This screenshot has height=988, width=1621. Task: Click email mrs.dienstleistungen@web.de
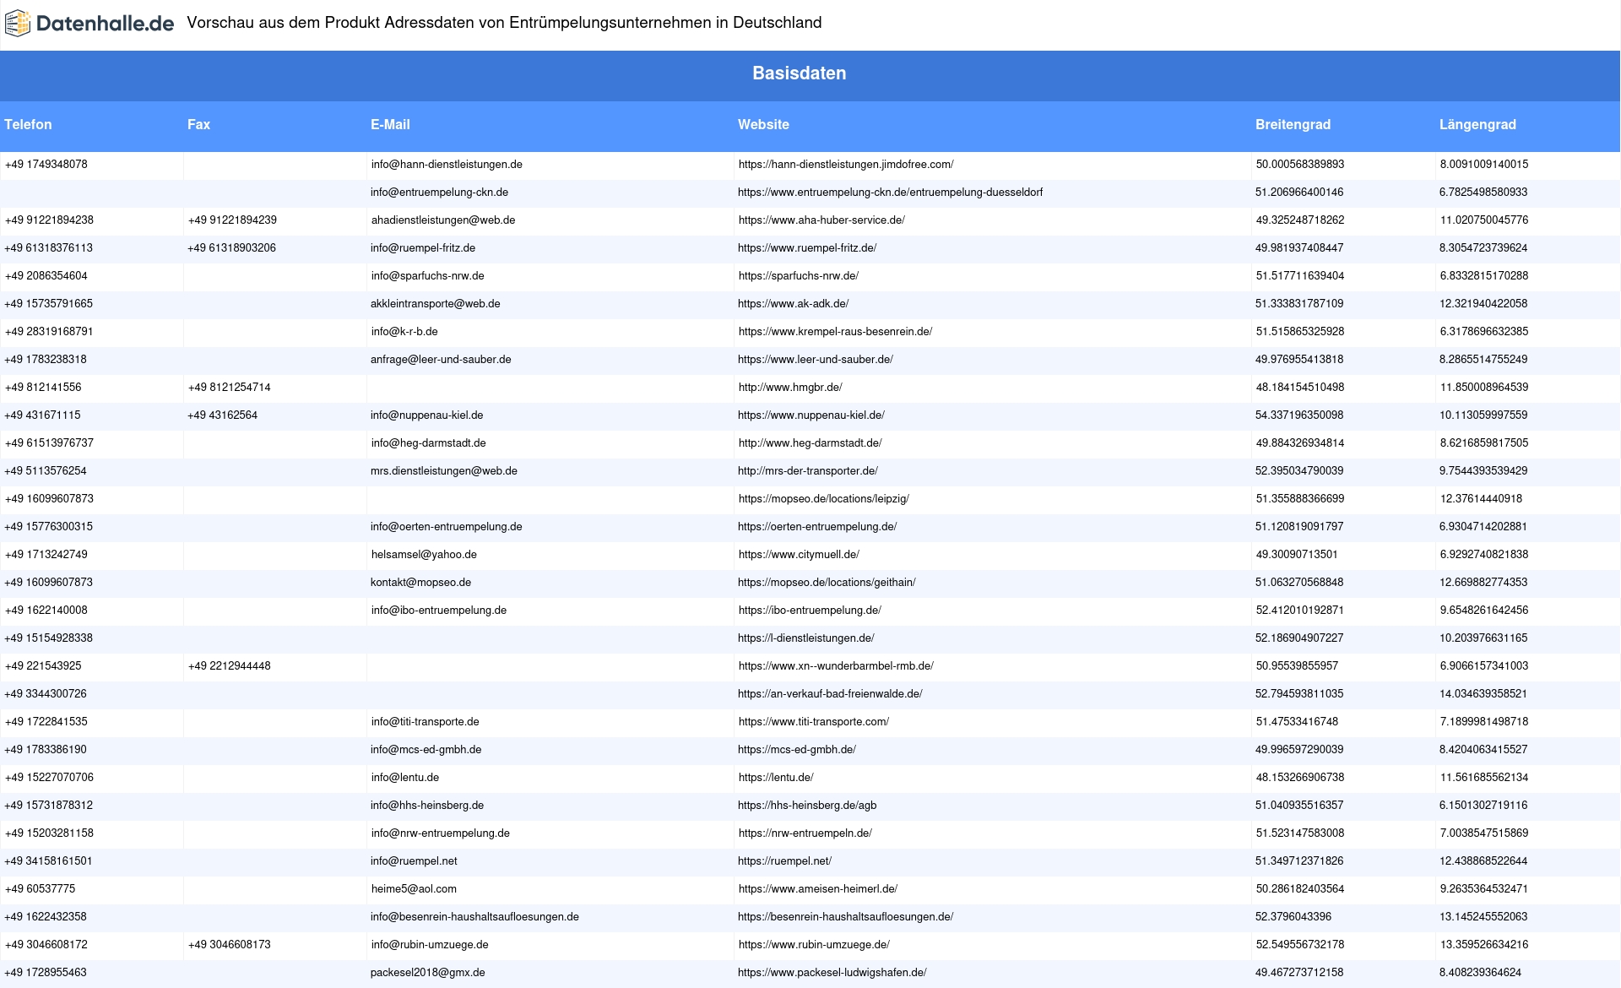[444, 471]
